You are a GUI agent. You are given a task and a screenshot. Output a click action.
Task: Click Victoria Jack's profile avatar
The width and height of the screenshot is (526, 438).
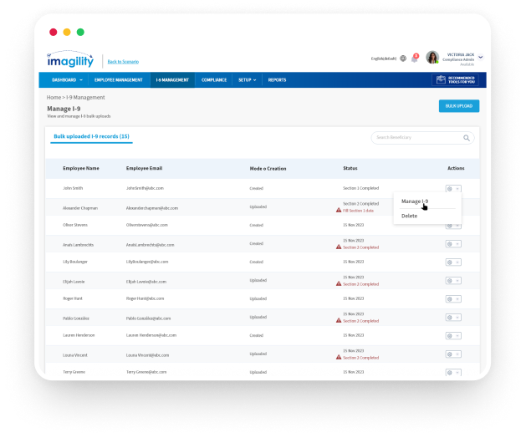coord(432,58)
